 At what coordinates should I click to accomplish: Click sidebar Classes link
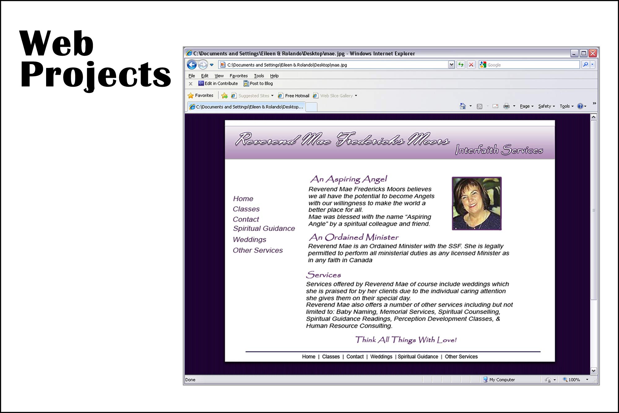coord(246,209)
